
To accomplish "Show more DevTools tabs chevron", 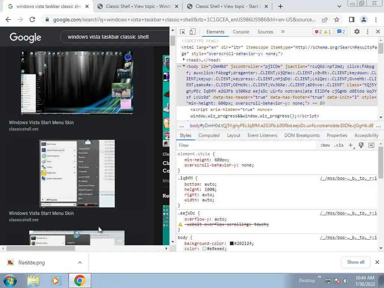I will click(283, 31).
